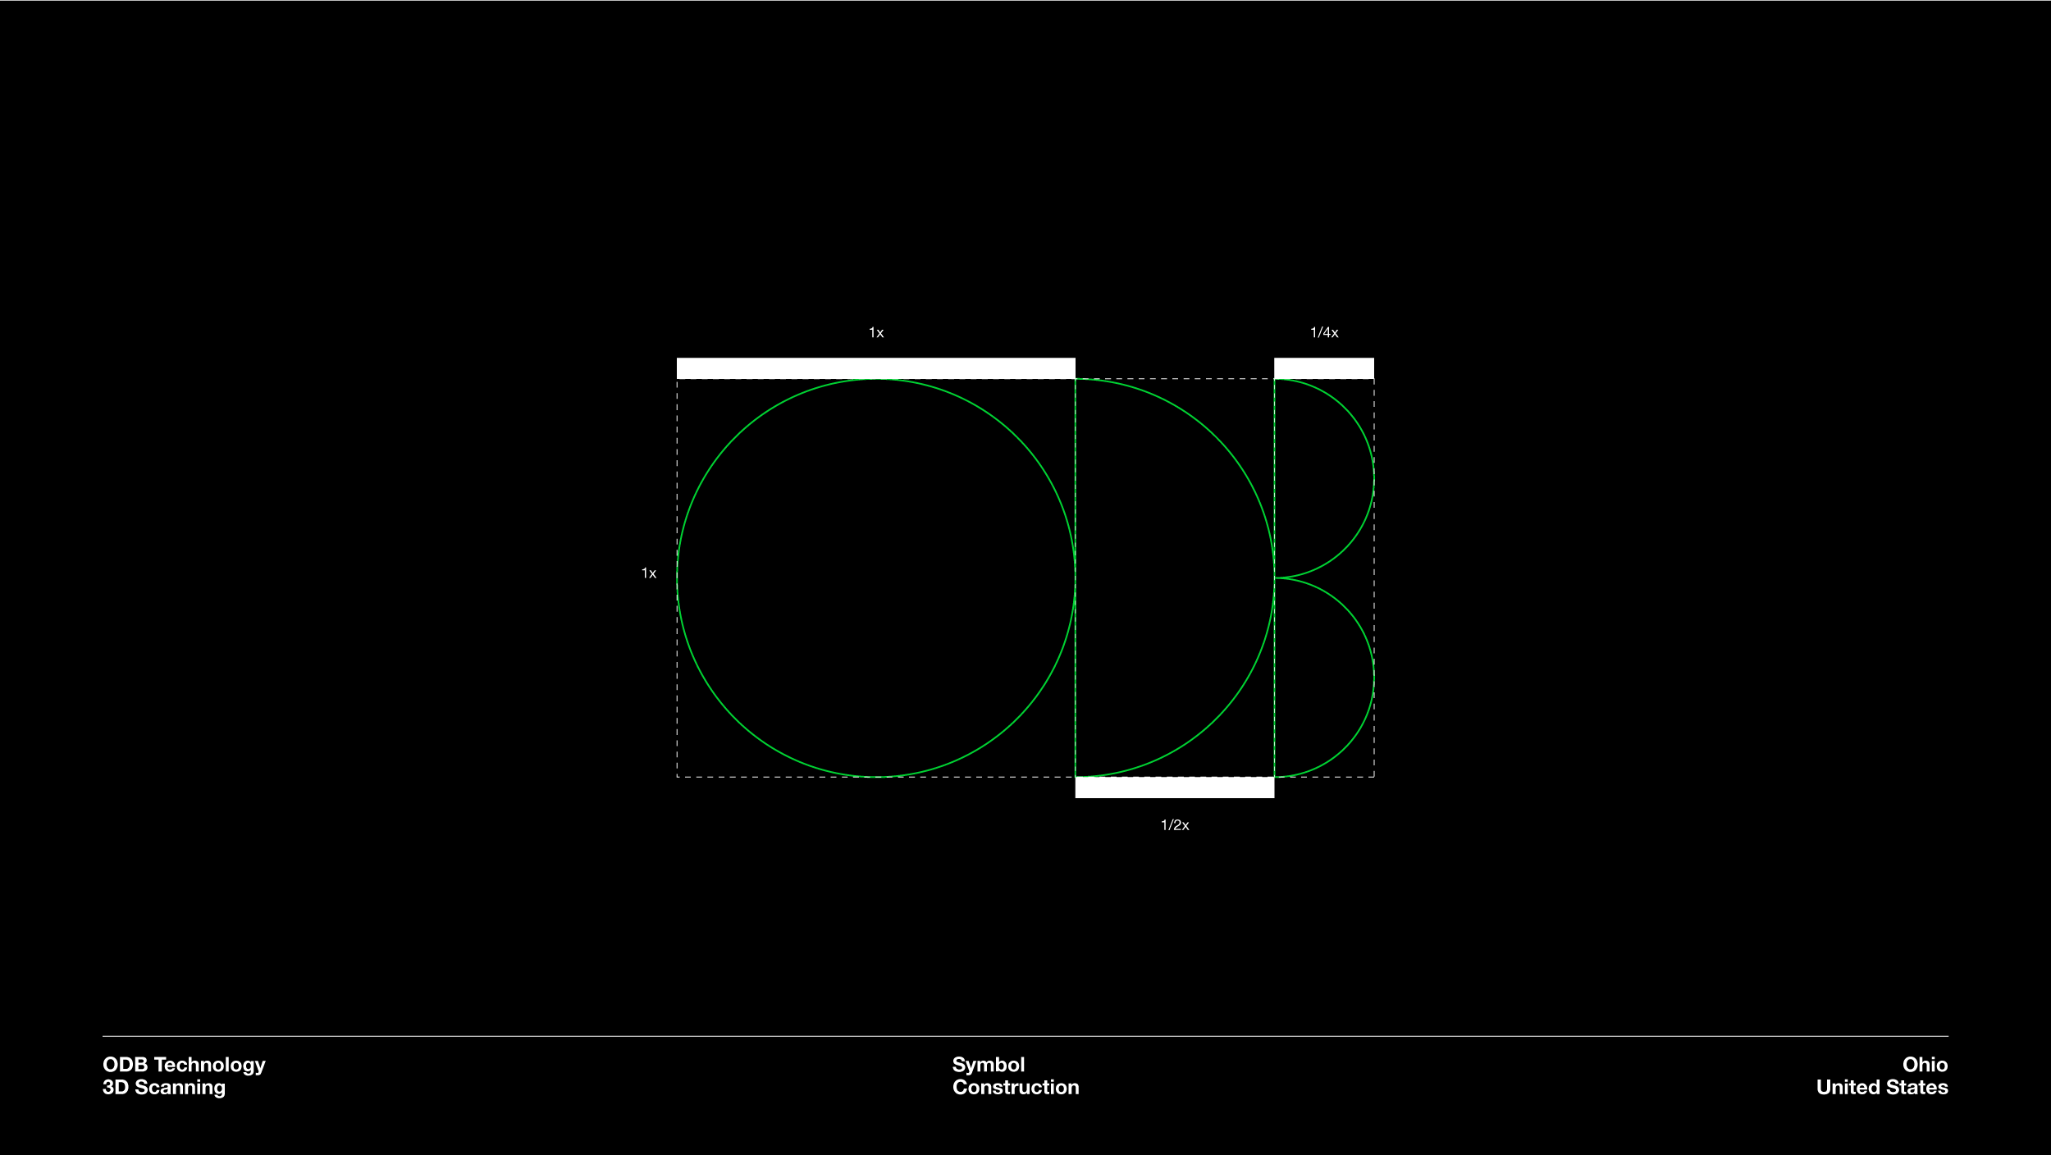Click the horizontal footer divider line

pyautogui.click(x=1025, y=1037)
